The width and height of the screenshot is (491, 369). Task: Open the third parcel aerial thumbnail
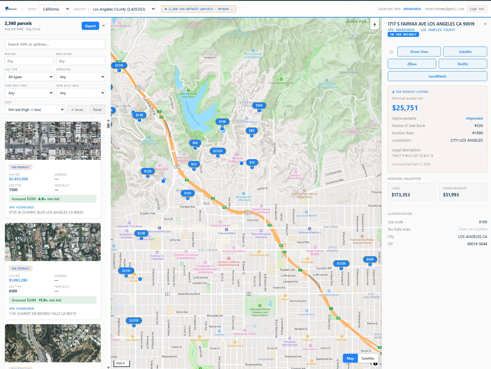tap(53, 343)
